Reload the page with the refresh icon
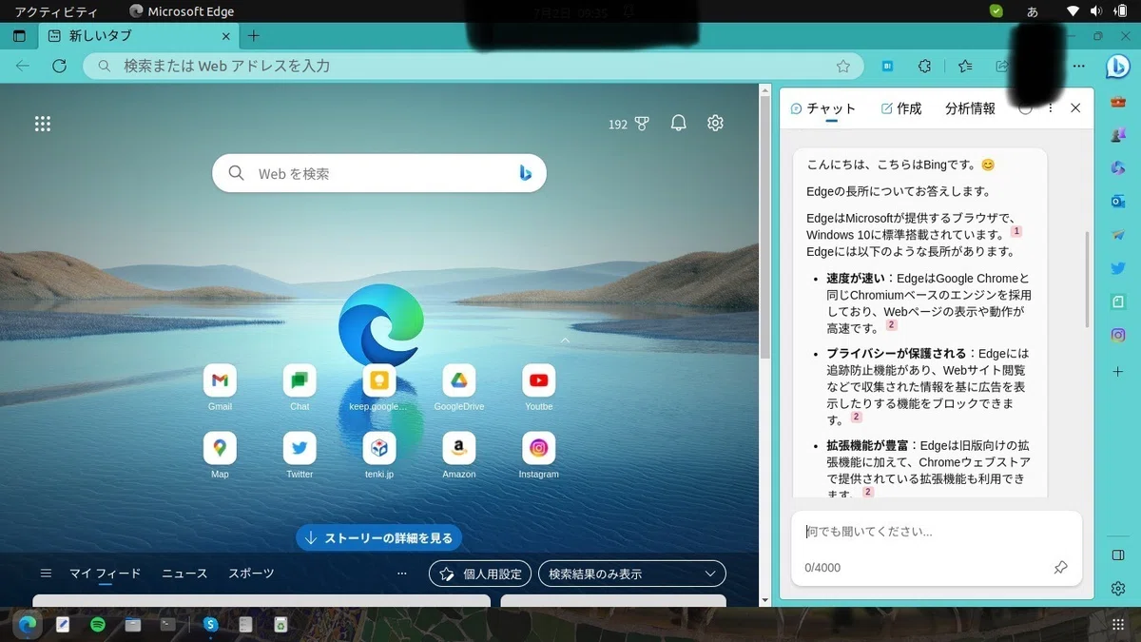 coord(59,67)
